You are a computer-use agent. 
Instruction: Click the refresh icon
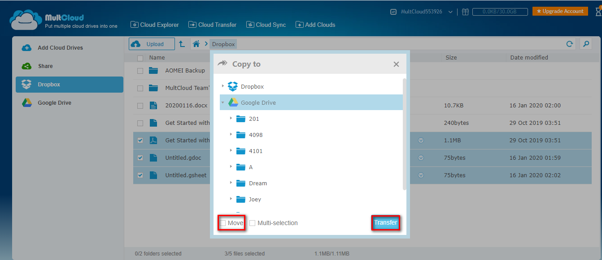pos(570,44)
